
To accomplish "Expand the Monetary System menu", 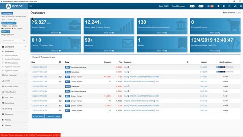I will (x=14, y=86).
